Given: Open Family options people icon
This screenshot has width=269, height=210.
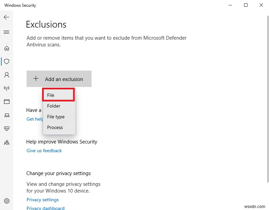Looking at the screenshot, I should point(6,142).
